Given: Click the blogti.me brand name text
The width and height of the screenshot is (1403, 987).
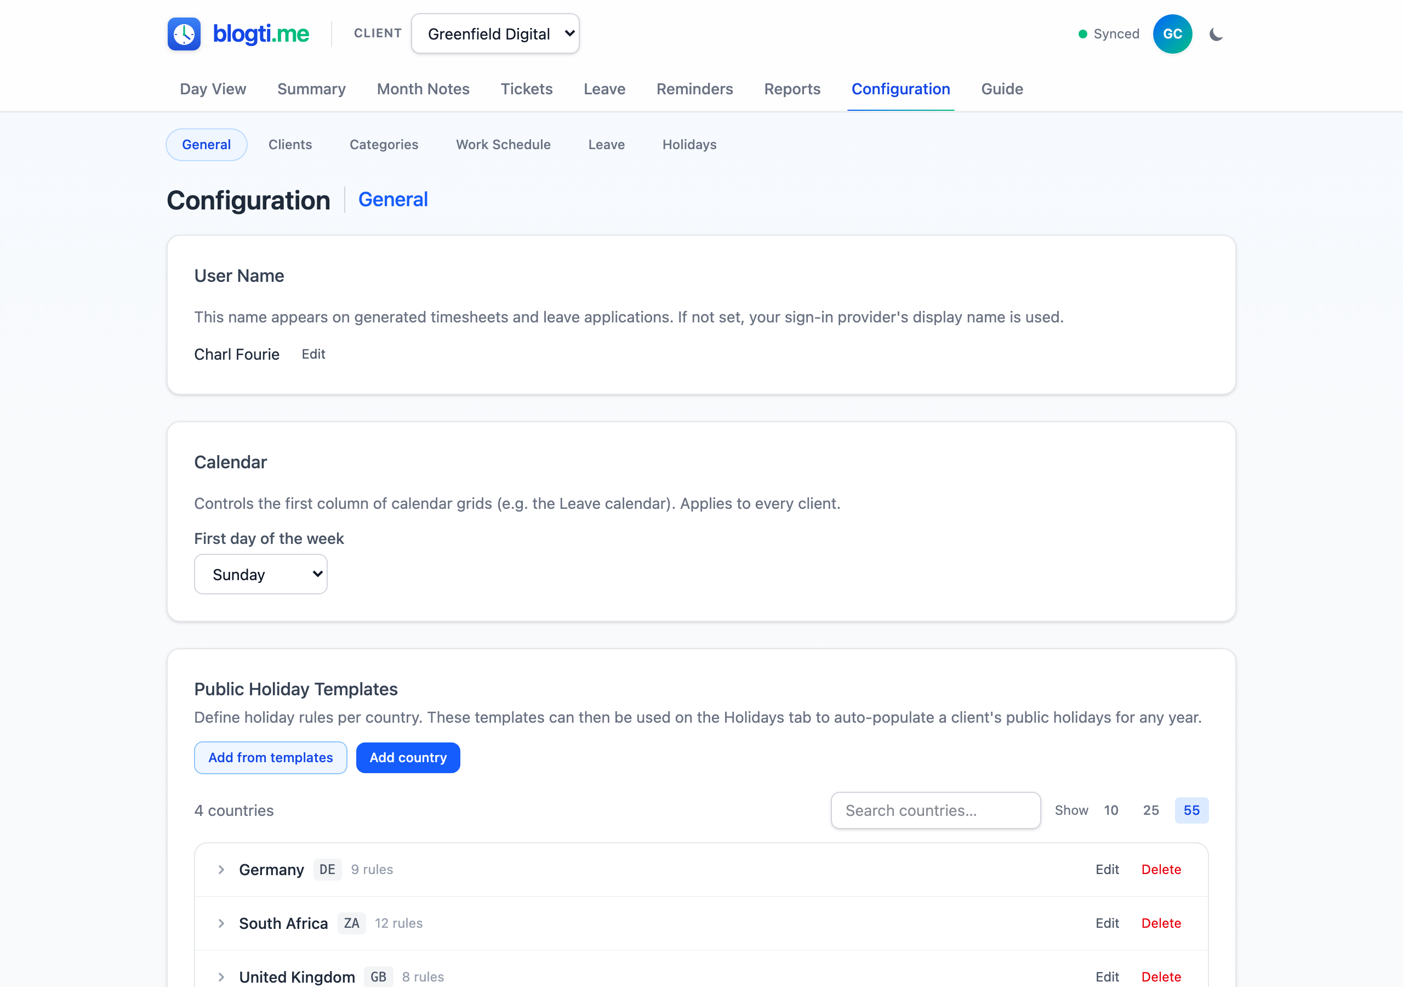Looking at the screenshot, I should tap(261, 33).
